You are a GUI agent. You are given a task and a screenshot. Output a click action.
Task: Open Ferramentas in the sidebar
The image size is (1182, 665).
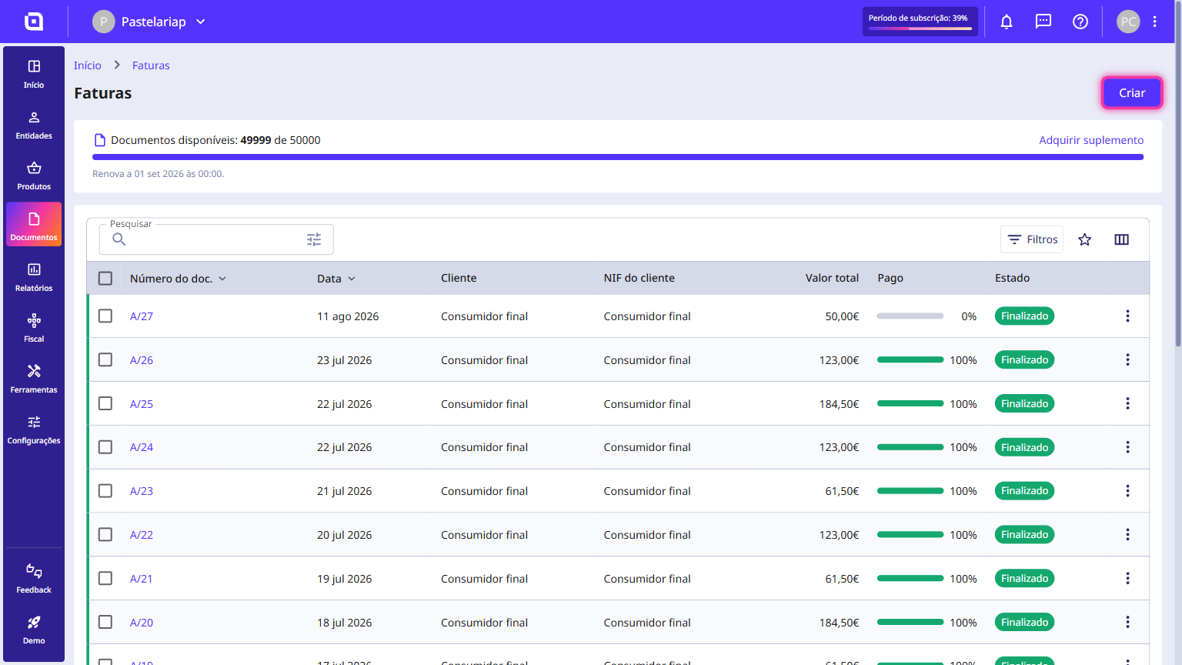pos(34,379)
